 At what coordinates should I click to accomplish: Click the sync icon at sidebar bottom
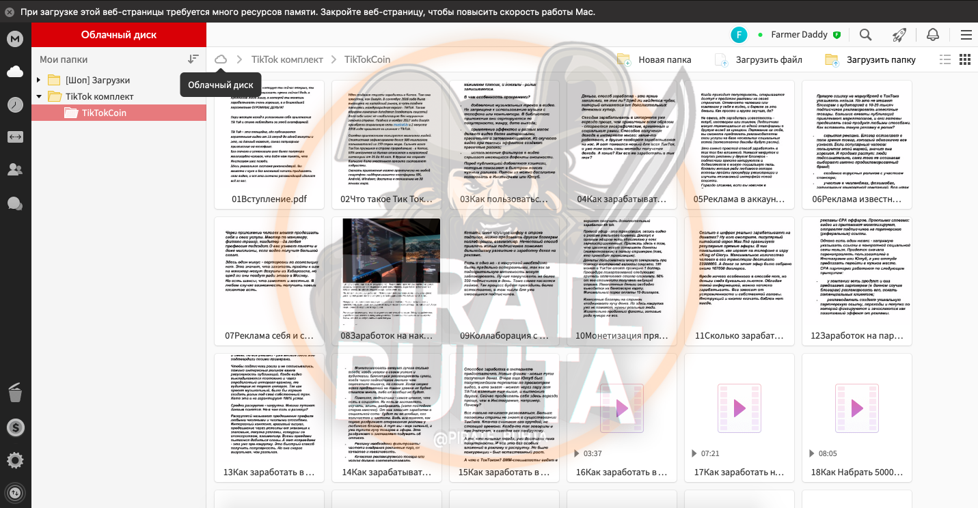15,492
